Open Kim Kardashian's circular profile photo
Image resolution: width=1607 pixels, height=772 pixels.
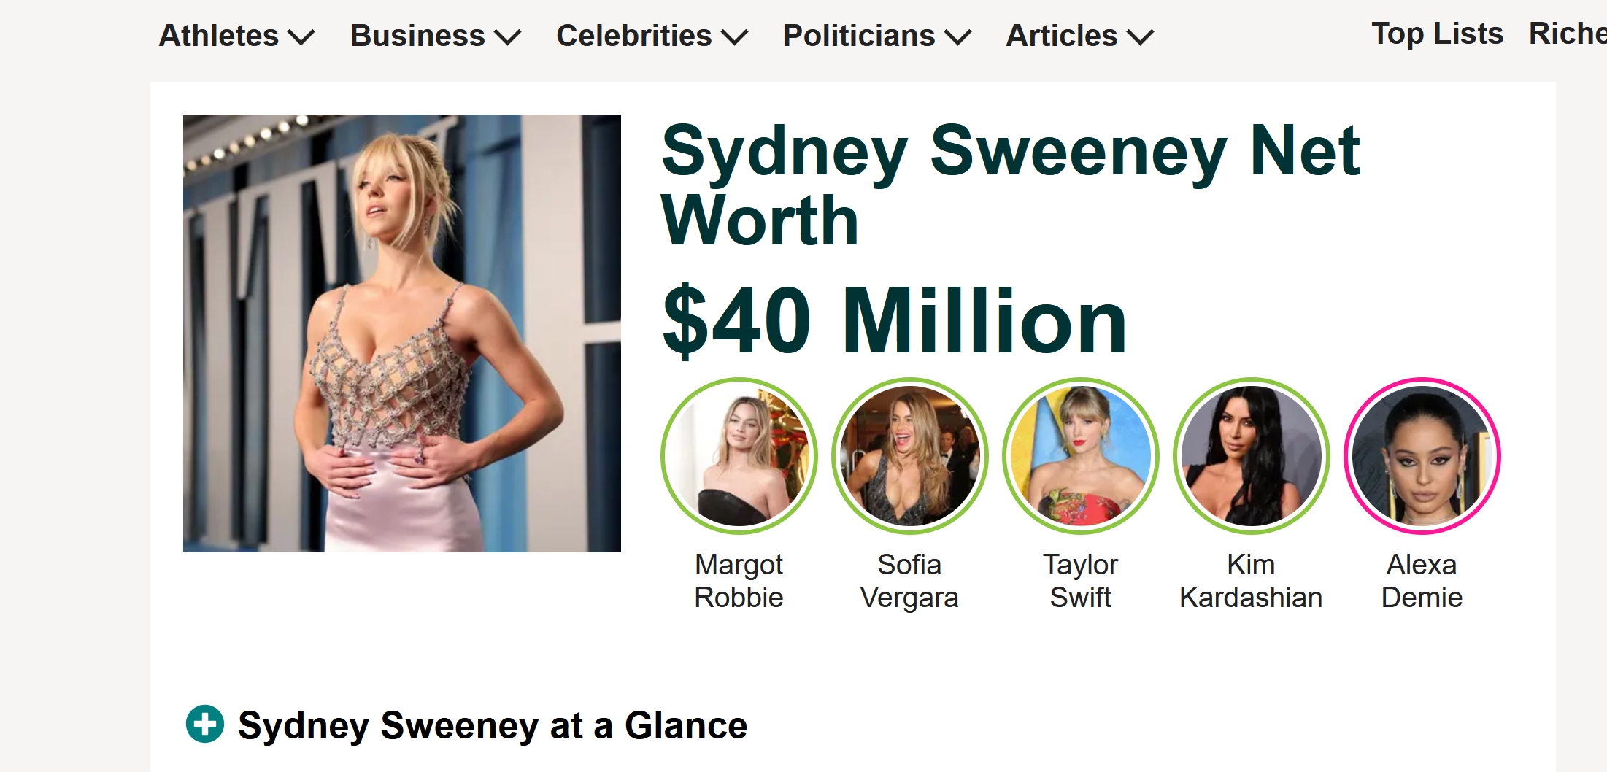[1251, 456]
